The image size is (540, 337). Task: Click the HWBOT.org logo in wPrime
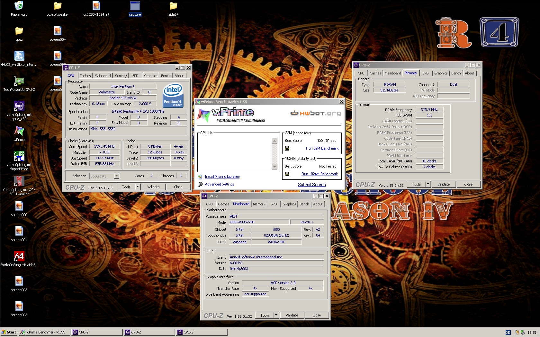(x=315, y=113)
